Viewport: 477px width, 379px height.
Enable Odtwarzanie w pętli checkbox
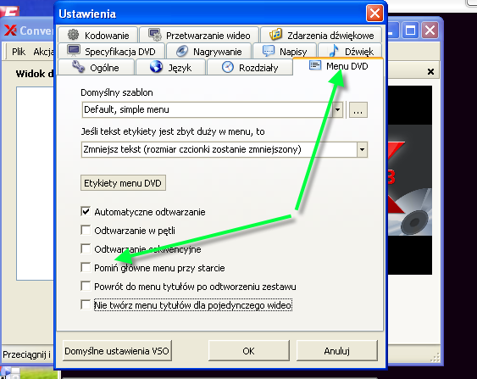point(86,230)
